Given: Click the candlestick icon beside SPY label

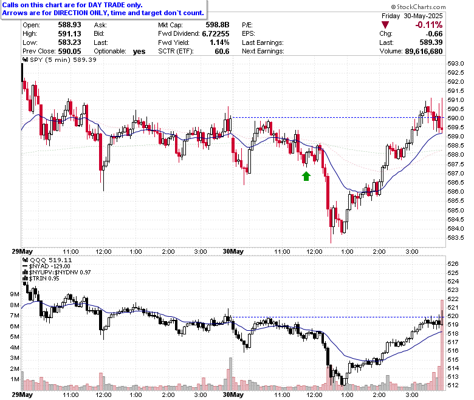Looking at the screenshot, I should click(x=26, y=59).
